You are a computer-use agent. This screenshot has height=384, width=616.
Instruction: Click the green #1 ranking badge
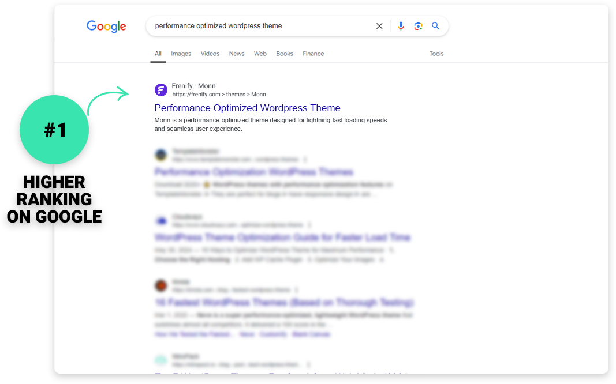tap(54, 130)
